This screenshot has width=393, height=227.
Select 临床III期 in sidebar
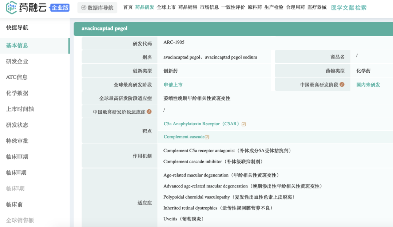click(17, 157)
